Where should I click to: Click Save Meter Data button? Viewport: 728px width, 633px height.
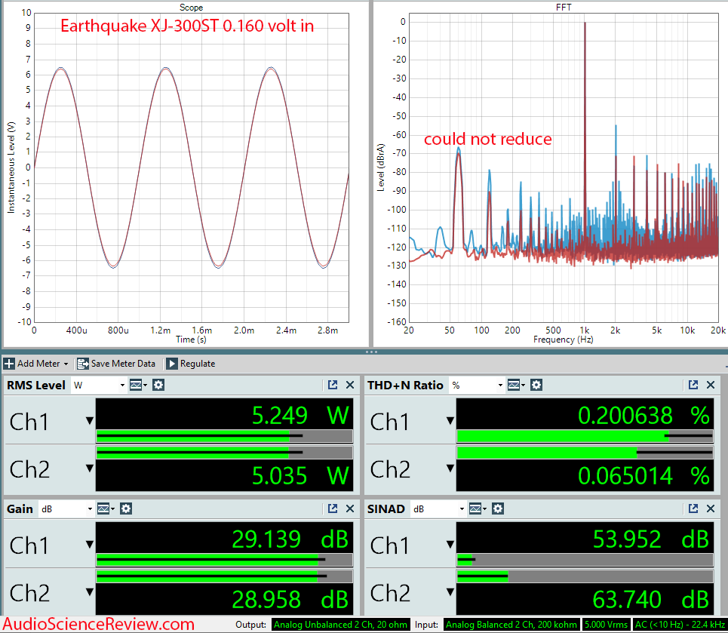point(116,364)
